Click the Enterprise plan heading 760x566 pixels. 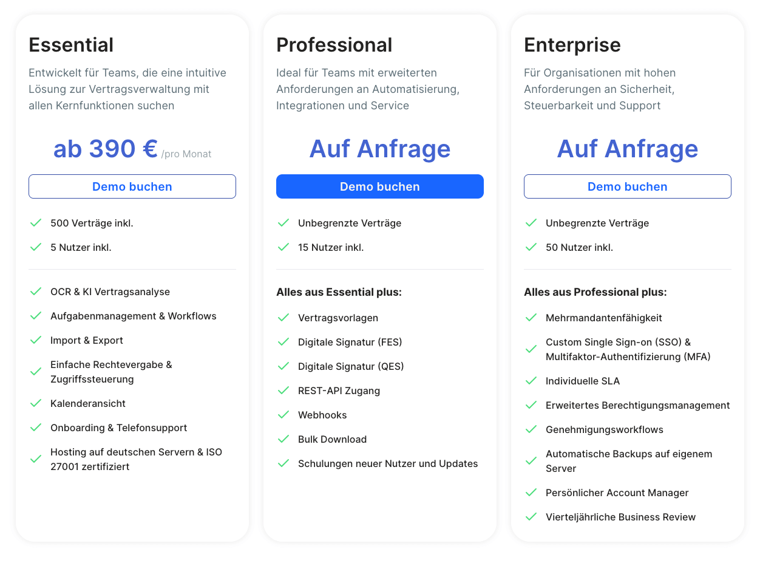pyautogui.click(x=572, y=45)
